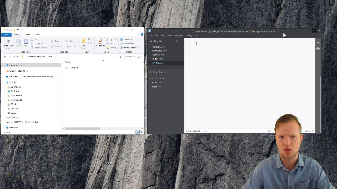Open OneDrive - Tshwane University of Technology
The height and width of the screenshot is (189, 337).
pyautogui.click(x=31, y=77)
